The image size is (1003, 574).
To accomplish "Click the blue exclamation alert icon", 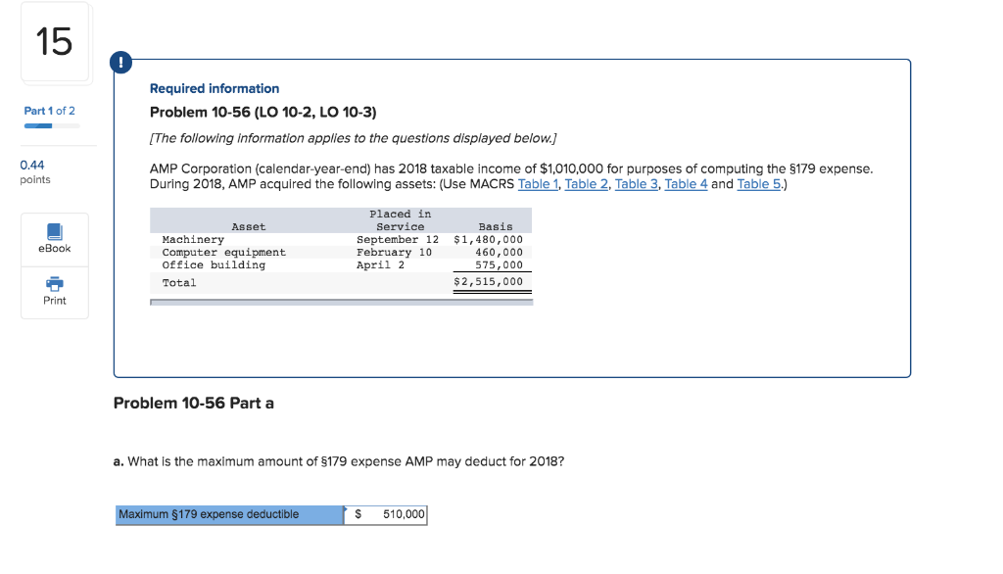I will 120,62.
